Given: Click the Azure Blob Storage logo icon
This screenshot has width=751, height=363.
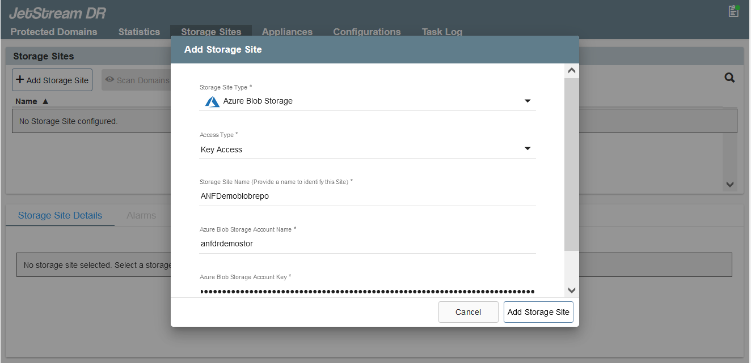Looking at the screenshot, I should (x=212, y=101).
